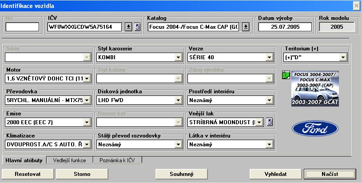Open the Verze dropdown showing SÉRIE 40
362x183 pixels.
(268, 57)
